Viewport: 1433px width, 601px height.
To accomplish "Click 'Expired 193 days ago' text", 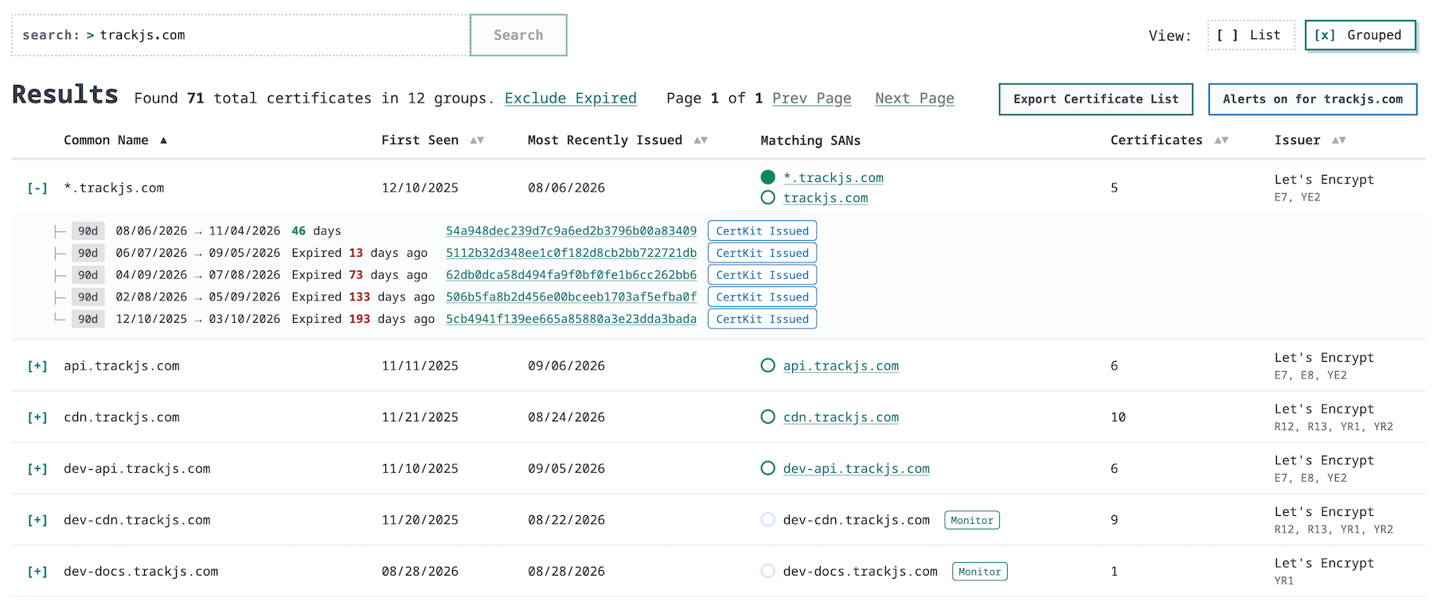I will pos(363,319).
